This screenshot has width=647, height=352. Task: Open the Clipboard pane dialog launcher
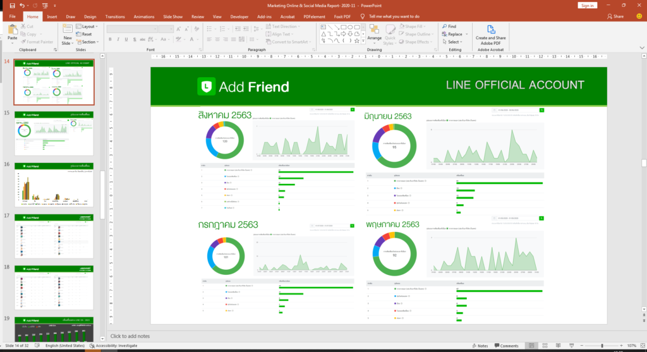(55, 49)
